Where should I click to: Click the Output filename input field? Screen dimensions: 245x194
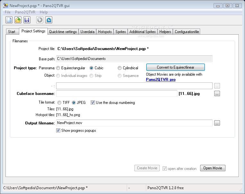pos(134,123)
